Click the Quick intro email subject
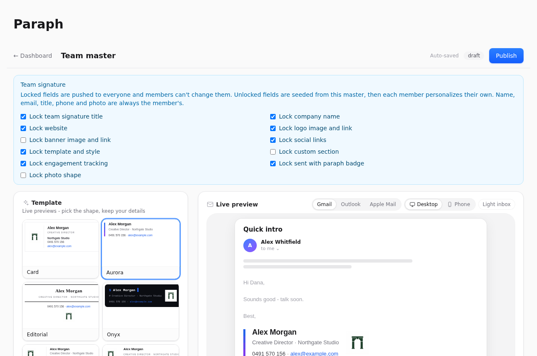This screenshot has height=356, width=537. click(263, 230)
